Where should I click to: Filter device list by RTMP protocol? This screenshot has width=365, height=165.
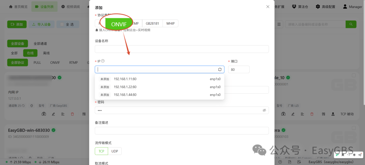pos(74,62)
